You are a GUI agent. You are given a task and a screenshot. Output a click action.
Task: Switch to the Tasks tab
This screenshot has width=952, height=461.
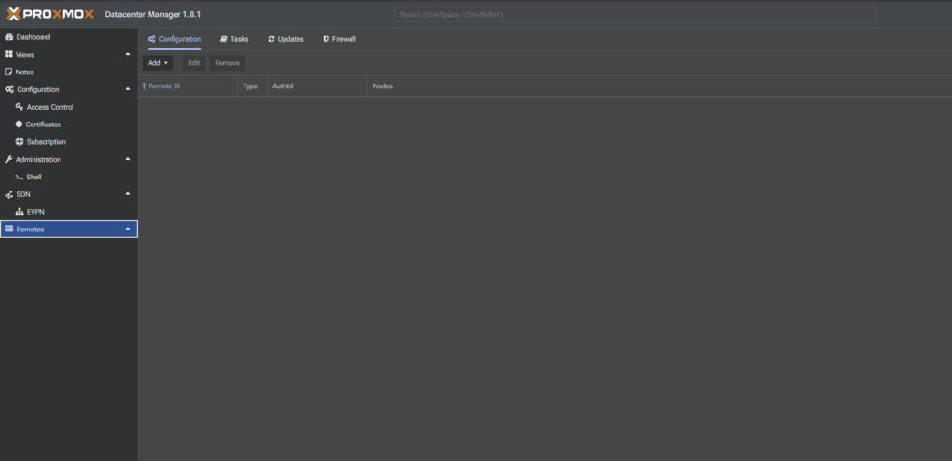coord(234,39)
